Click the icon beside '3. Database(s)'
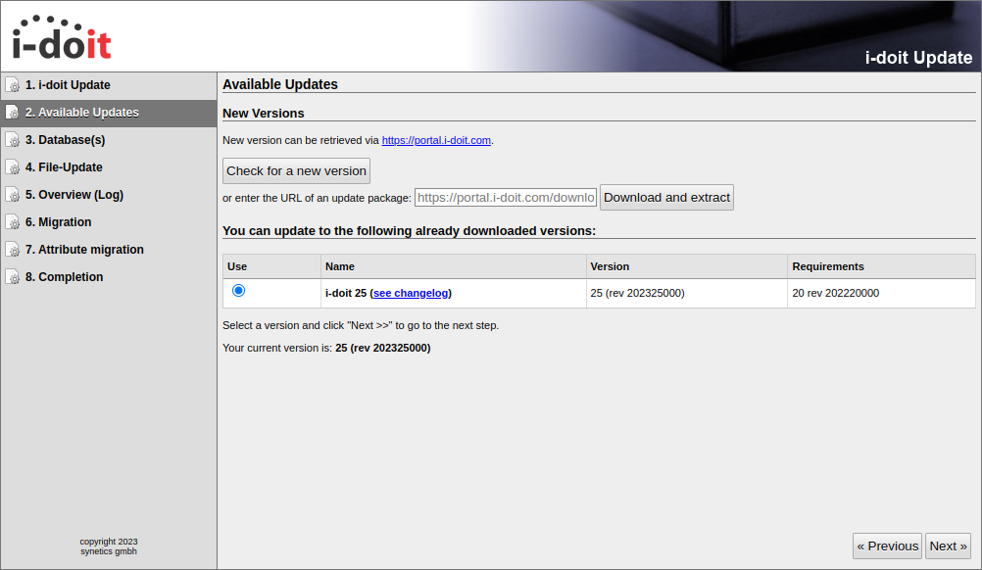 coord(13,140)
